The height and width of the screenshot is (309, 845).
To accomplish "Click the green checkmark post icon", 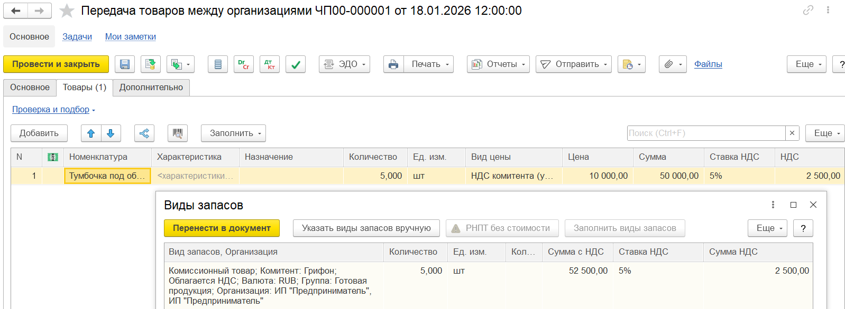I will tap(296, 64).
